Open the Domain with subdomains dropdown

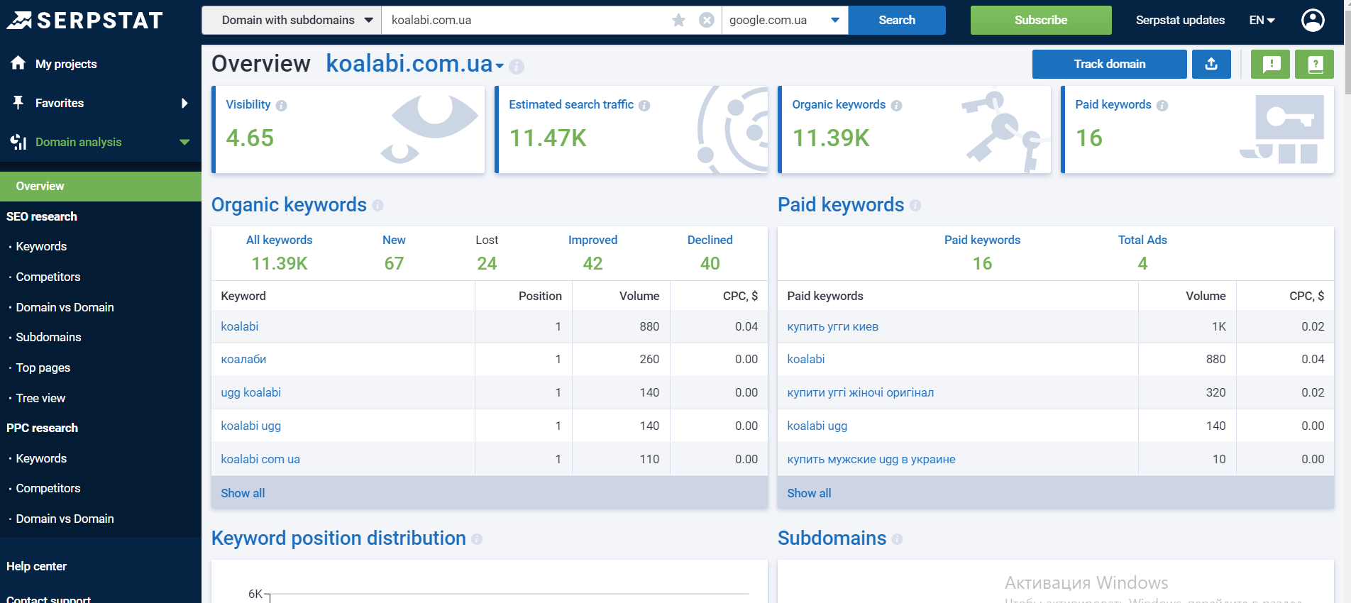pos(292,20)
